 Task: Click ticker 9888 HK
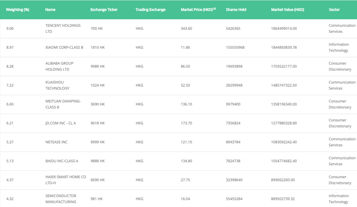[x=98, y=161]
